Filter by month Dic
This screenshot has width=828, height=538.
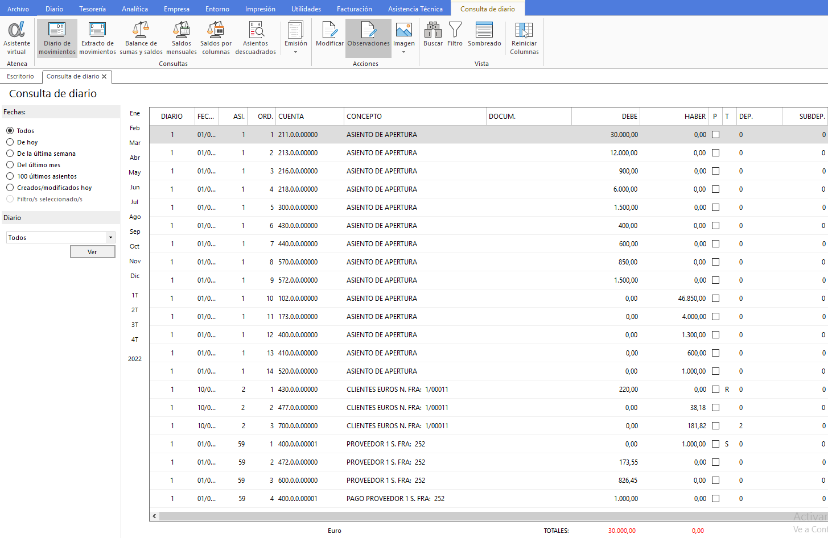pos(135,276)
